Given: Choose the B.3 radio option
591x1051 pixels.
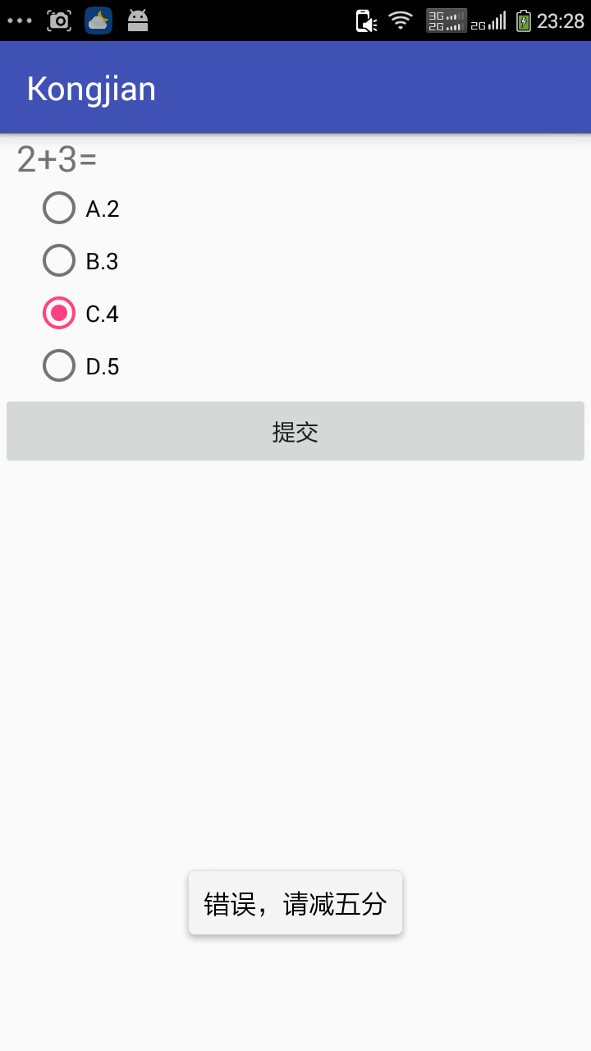Looking at the screenshot, I should tap(59, 261).
